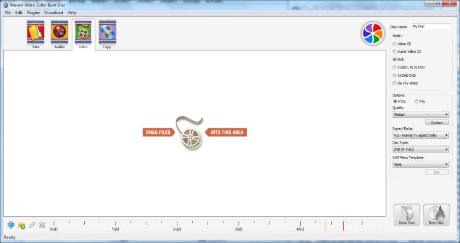
Task: Click the Save Disc button
Action: tap(407, 215)
